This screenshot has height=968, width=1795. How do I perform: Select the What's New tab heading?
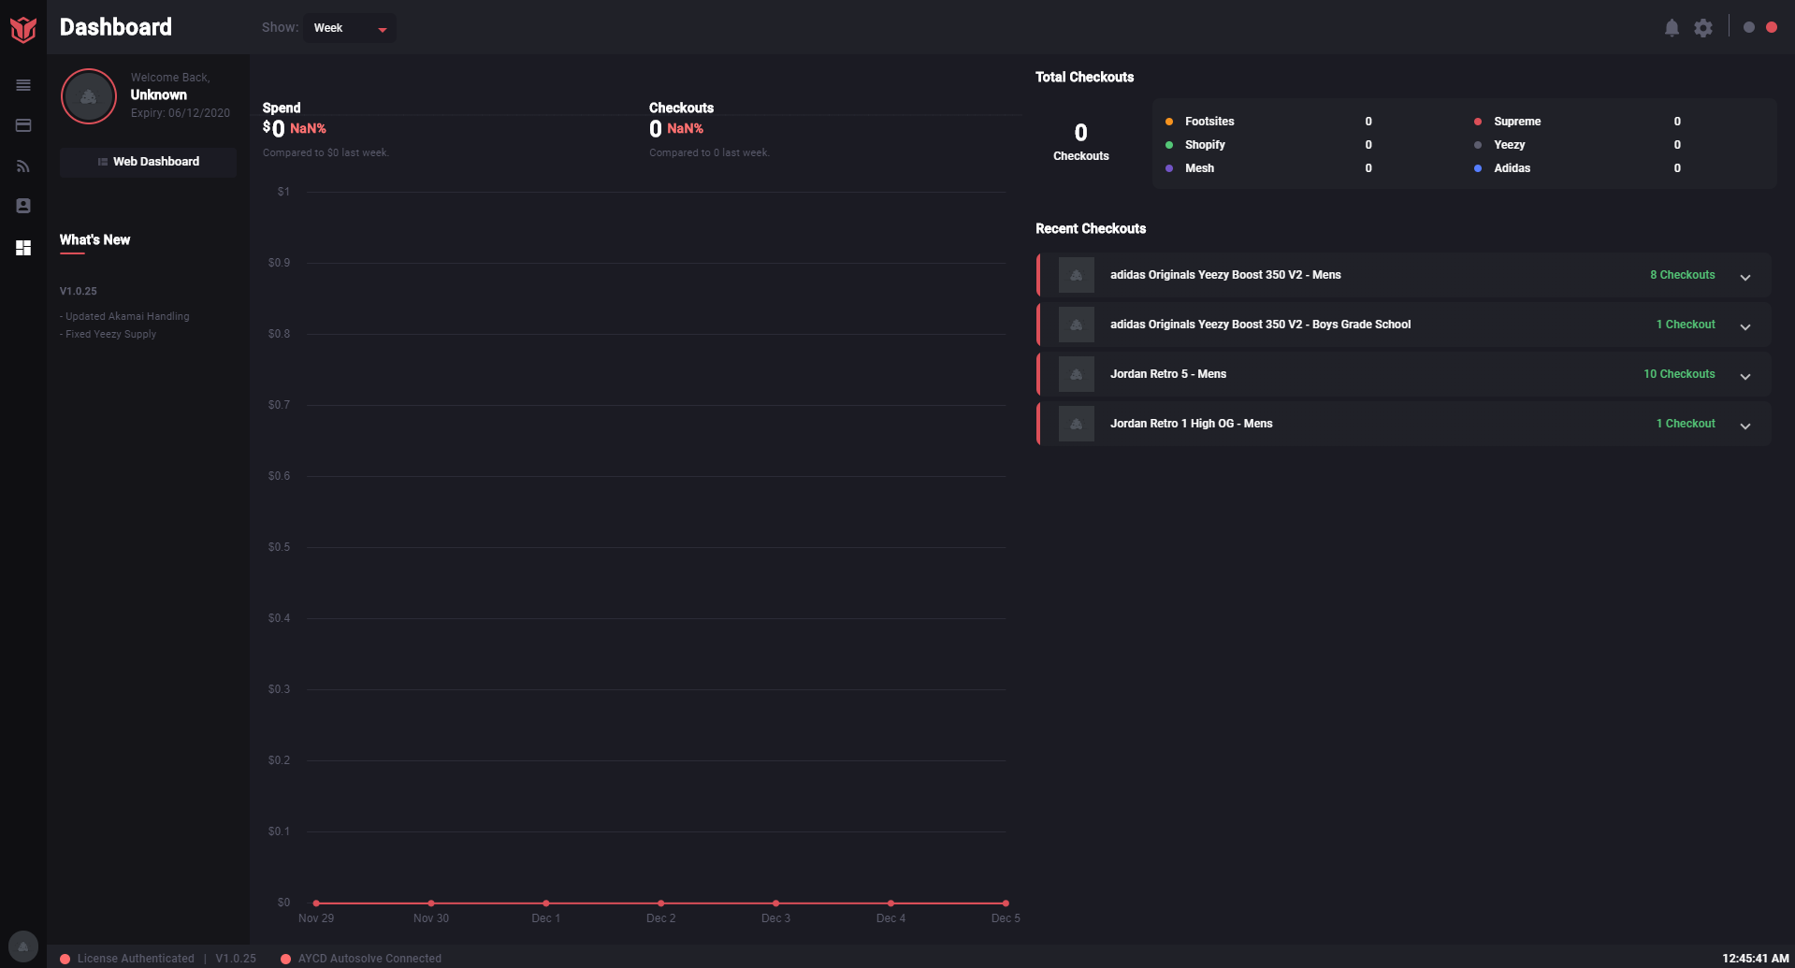[94, 240]
